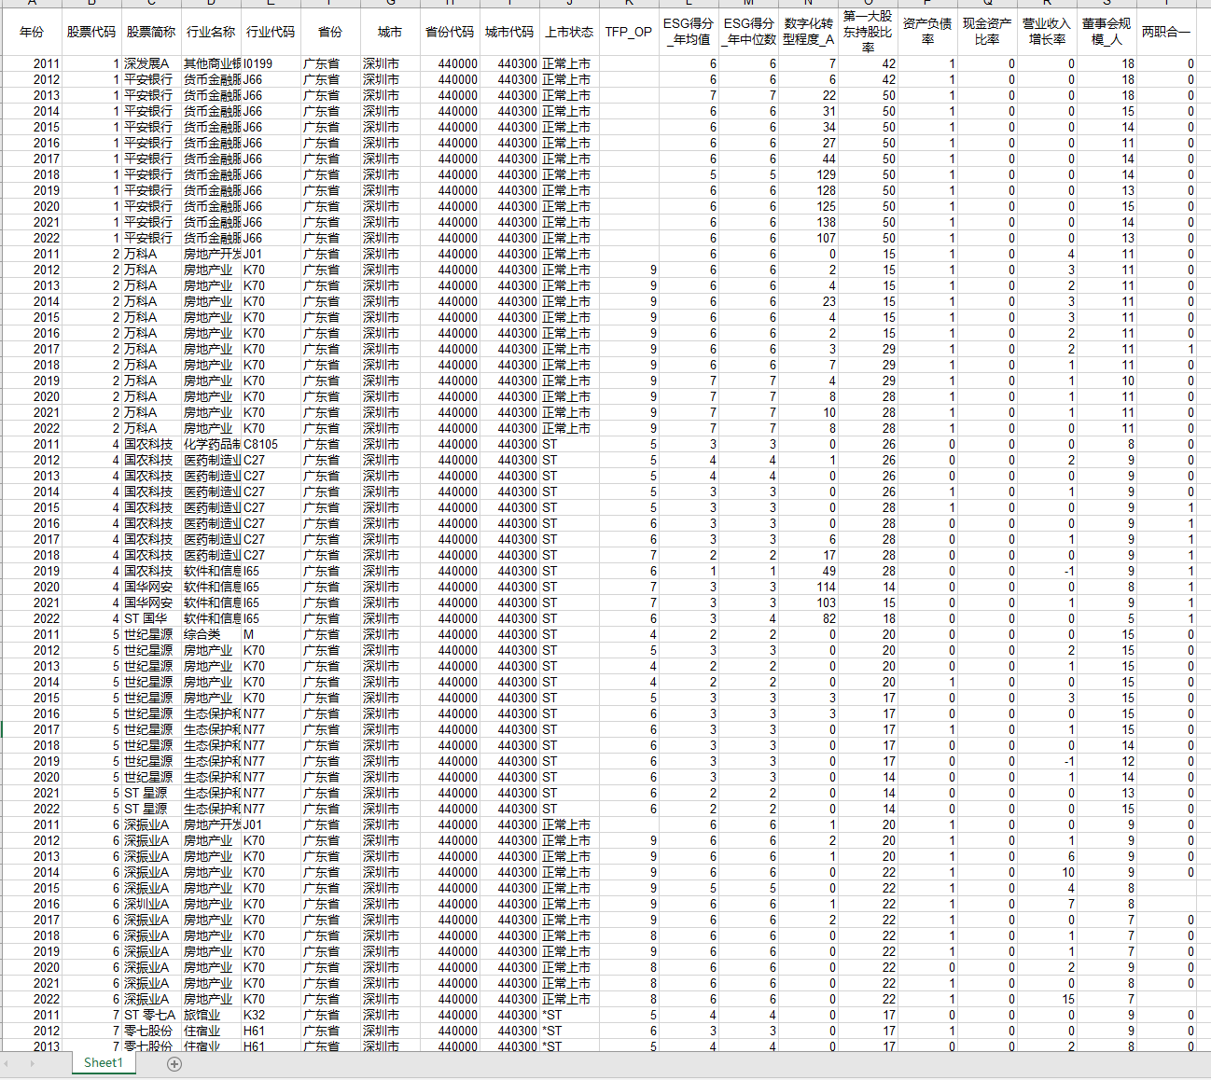Click the previous sheet navigation arrow
Viewport: 1211px width, 1080px height.
point(7,1063)
